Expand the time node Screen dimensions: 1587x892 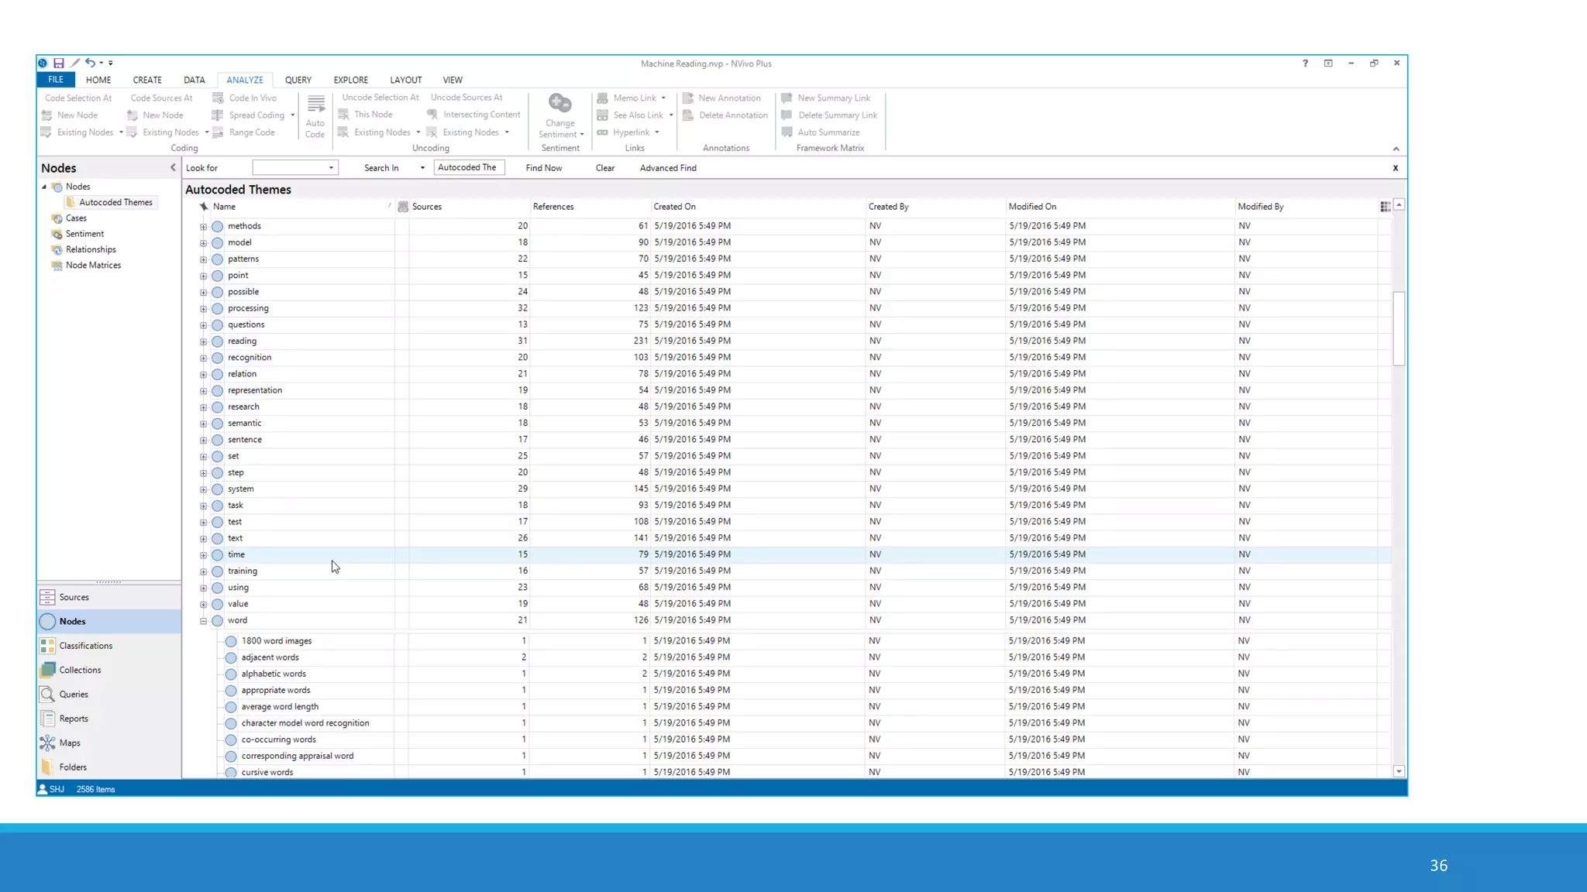204,555
